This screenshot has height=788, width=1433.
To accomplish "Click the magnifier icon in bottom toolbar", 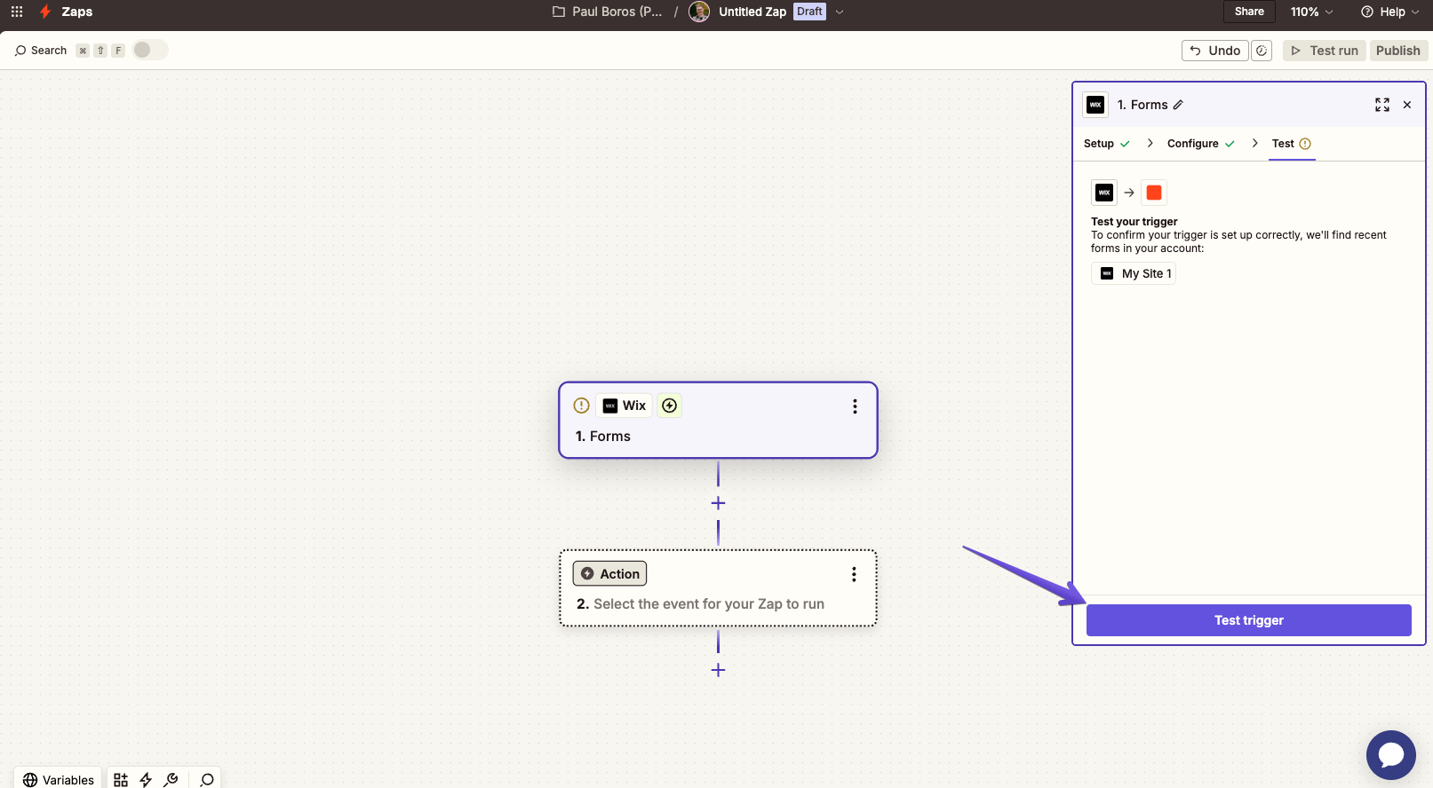I will coord(206,780).
